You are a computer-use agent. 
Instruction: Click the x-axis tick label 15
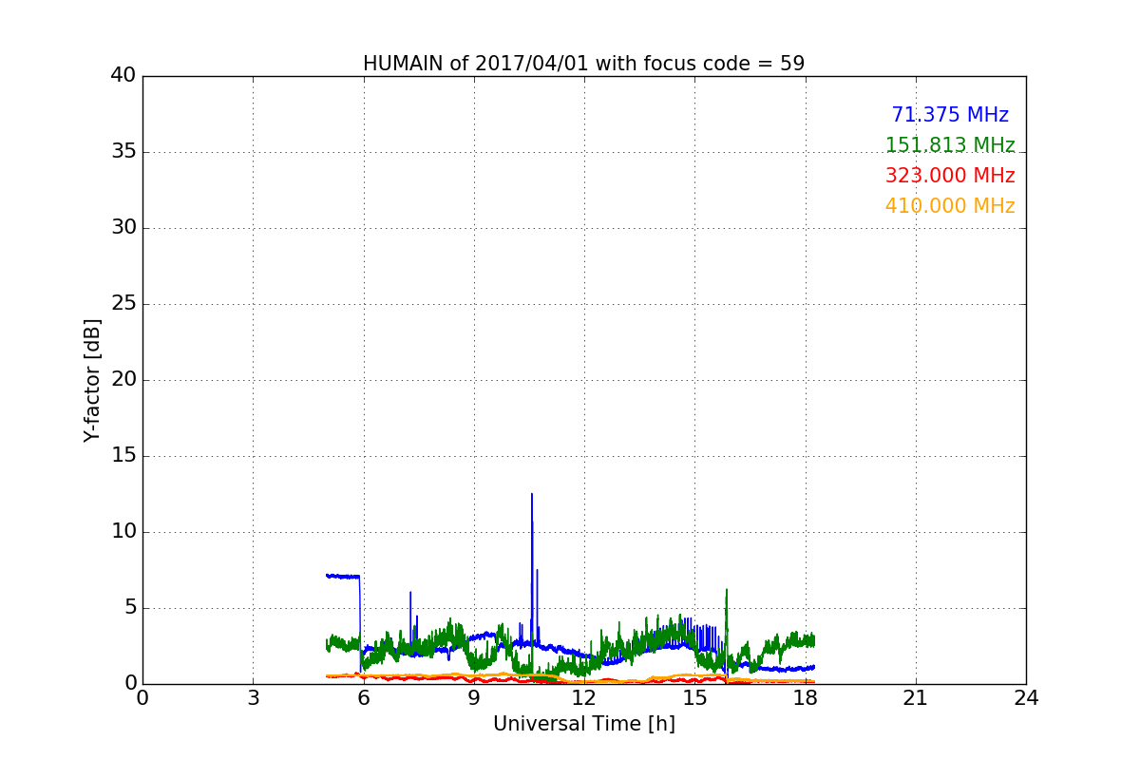tap(694, 698)
